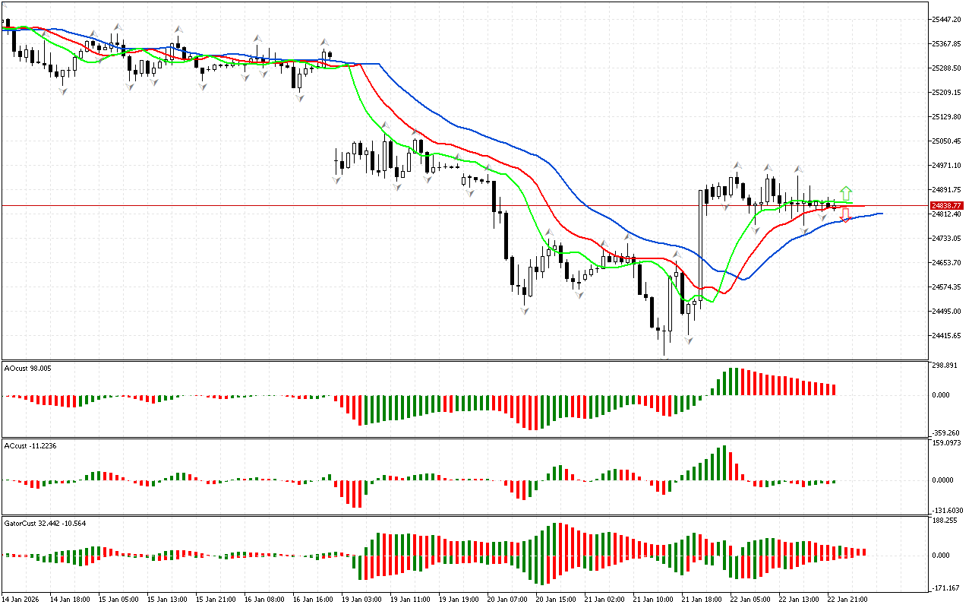Click the red down arrow marker

(x=844, y=215)
